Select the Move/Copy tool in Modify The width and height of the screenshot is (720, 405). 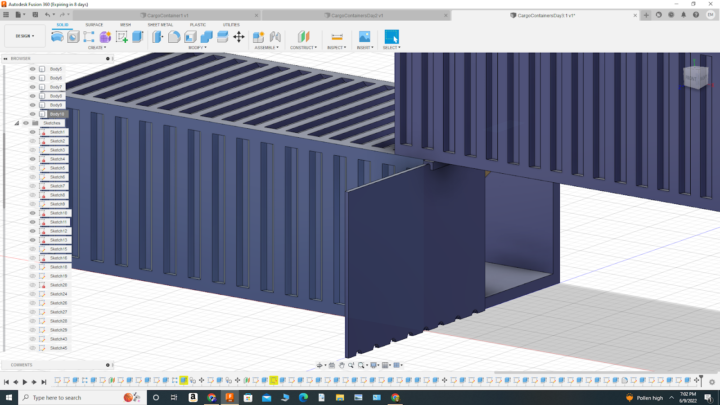click(239, 38)
